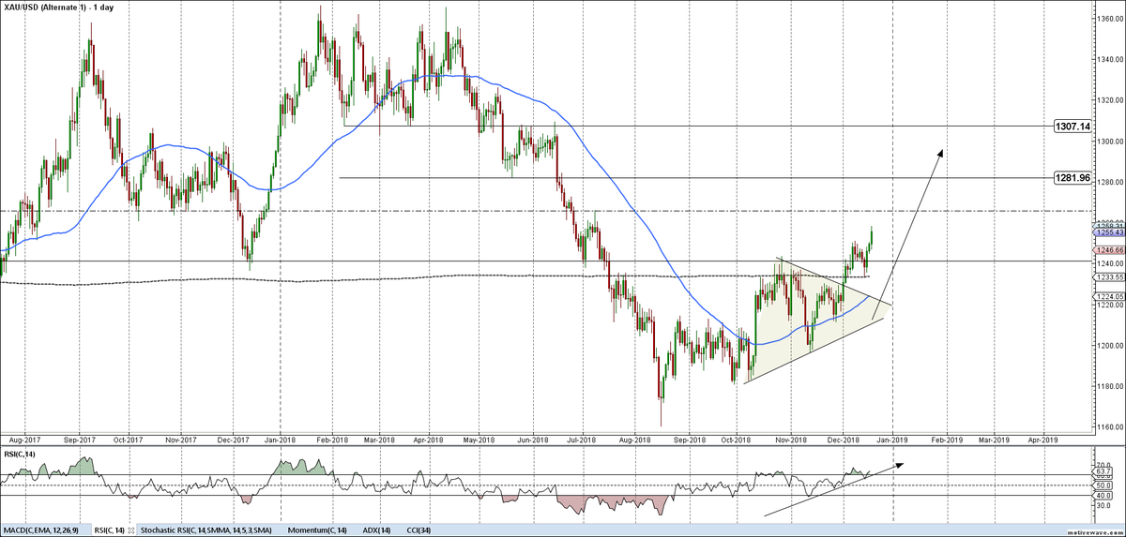Click the 63.7 RSI value tag
The height and width of the screenshot is (537, 1126).
1103,472
